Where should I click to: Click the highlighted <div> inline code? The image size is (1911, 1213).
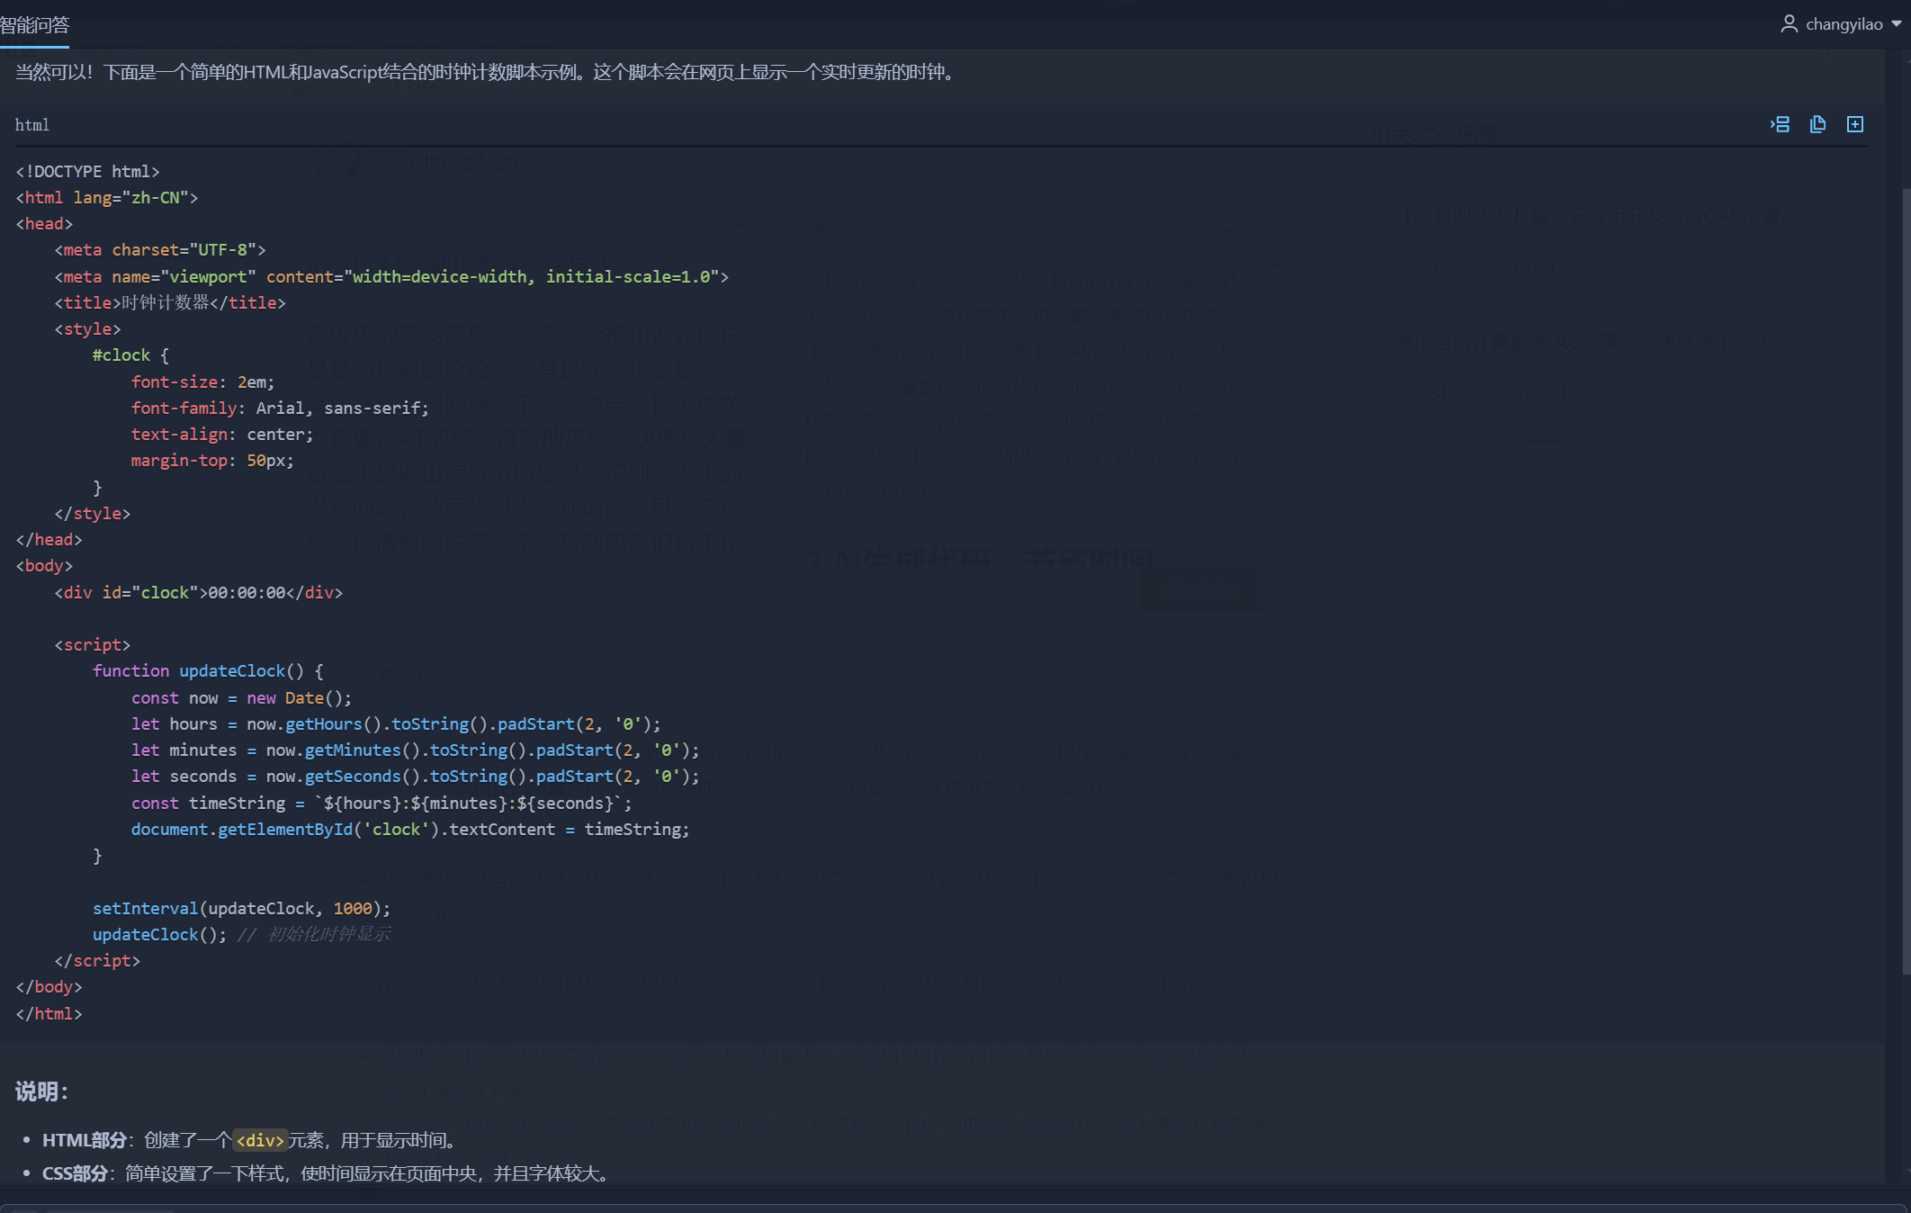(260, 1140)
